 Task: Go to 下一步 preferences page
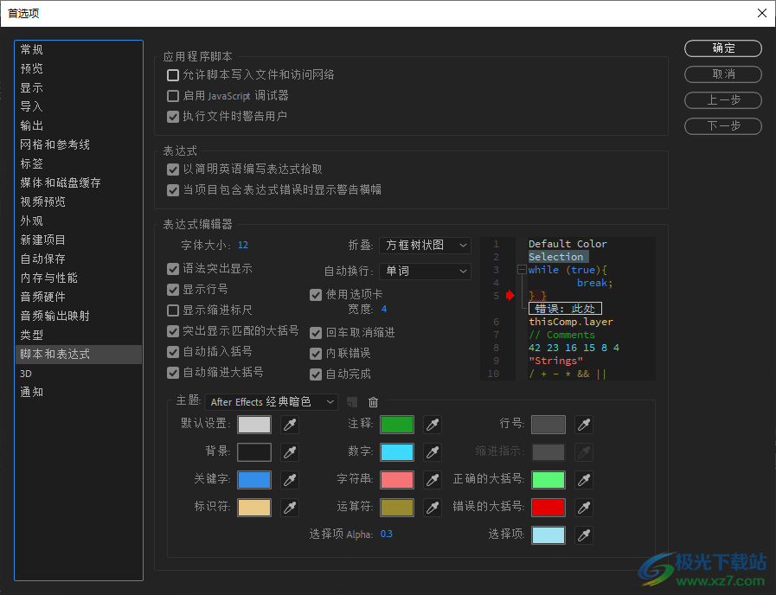723,125
